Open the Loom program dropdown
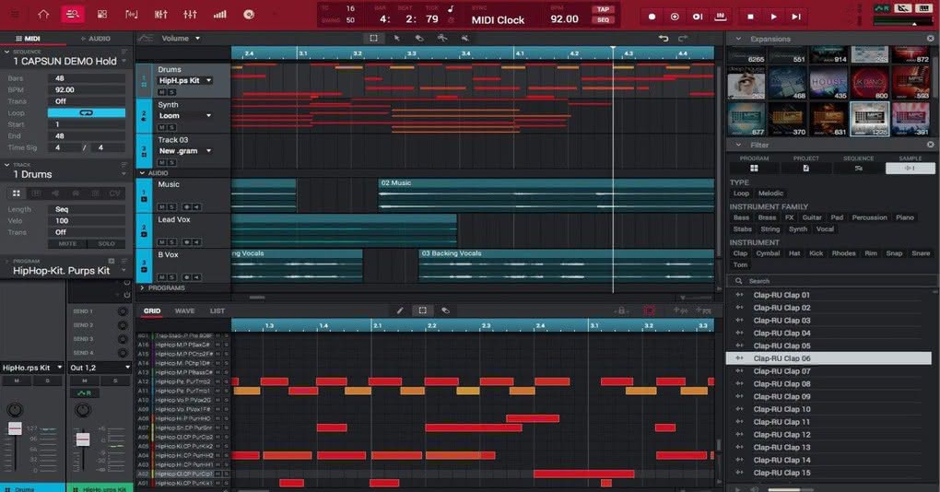 [184, 116]
